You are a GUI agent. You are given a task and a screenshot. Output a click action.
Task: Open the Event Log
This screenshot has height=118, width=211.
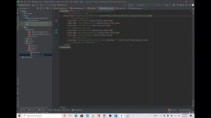(172, 110)
